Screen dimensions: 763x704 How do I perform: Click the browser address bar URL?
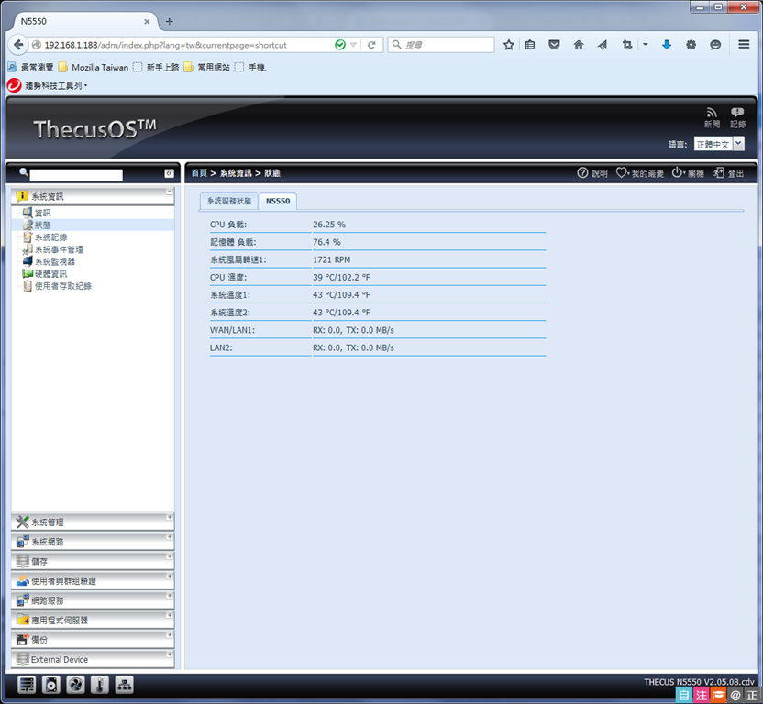(x=165, y=45)
